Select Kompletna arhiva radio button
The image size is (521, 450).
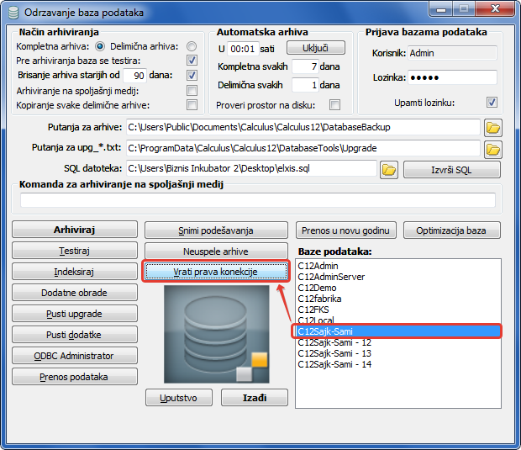tap(100, 46)
